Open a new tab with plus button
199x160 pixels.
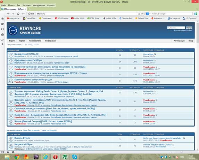point(29,9)
